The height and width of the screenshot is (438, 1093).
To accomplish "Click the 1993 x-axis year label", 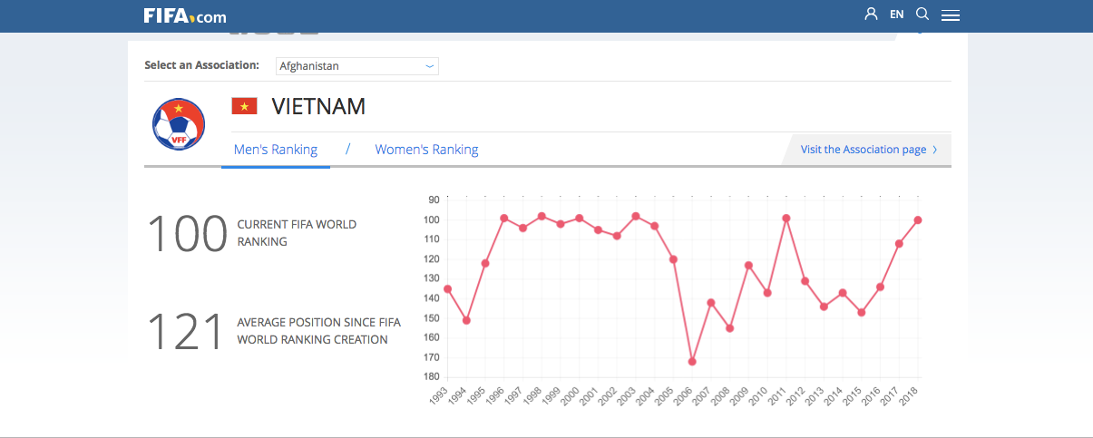I will point(439,397).
